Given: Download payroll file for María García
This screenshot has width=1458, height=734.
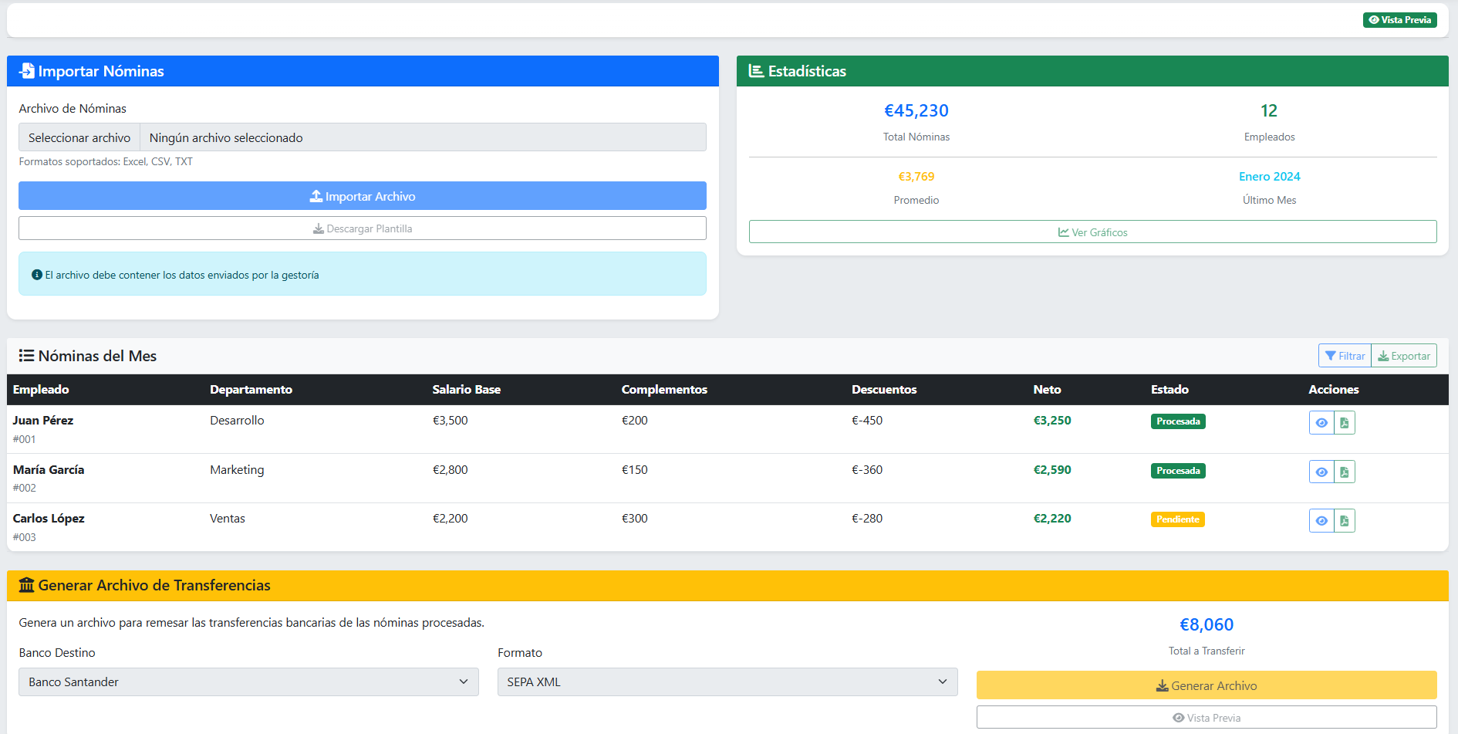Looking at the screenshot, I should 1344,472.
